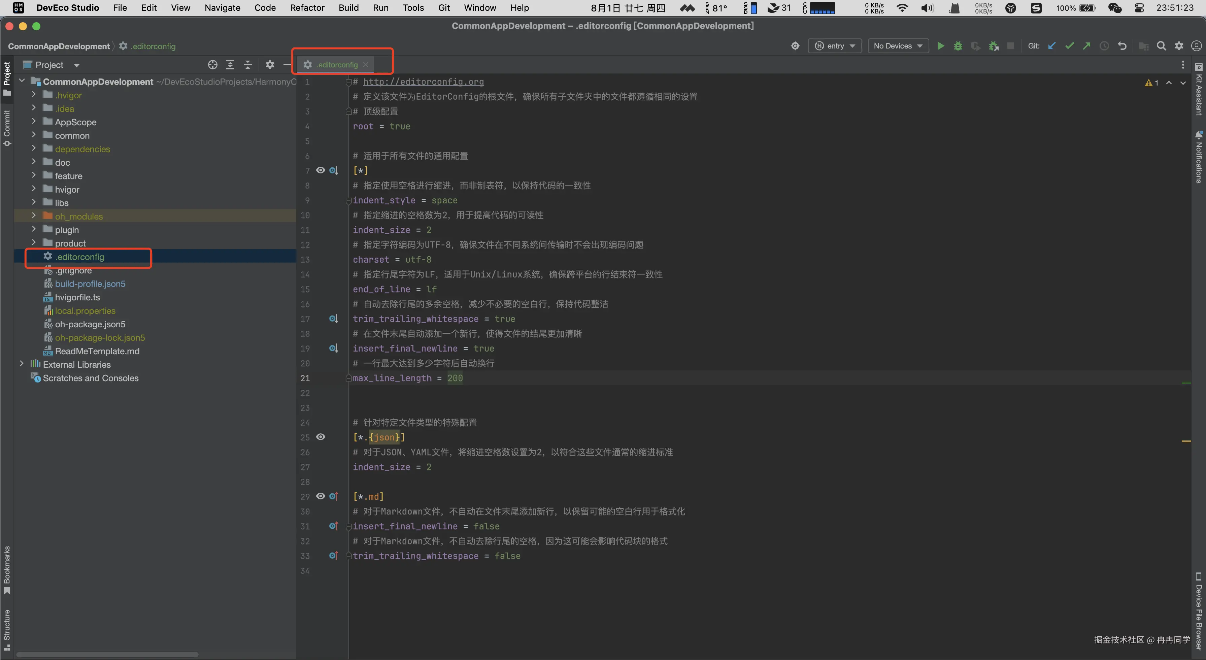
Task: Click the green Run button in toolbar
Action: point(941,46)
